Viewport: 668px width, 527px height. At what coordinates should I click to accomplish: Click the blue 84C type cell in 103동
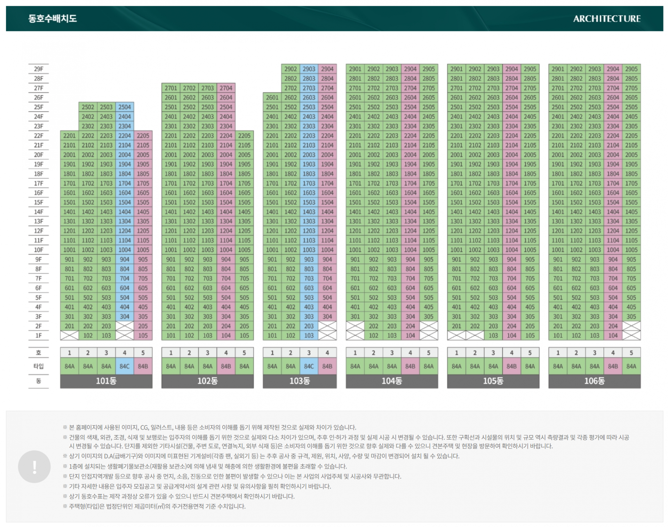tap(309, 366)
